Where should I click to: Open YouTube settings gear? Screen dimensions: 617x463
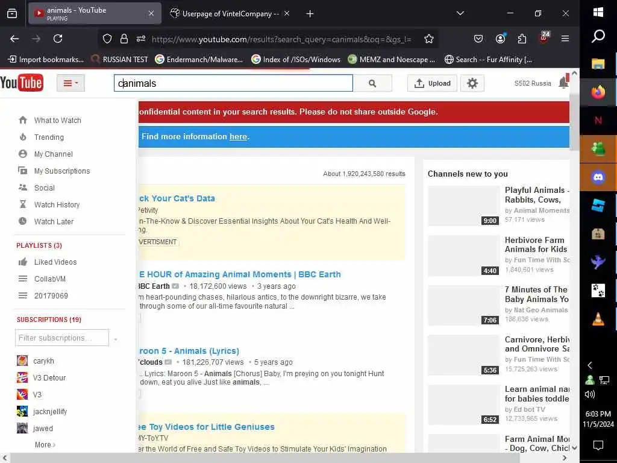[x=472, y=83]
